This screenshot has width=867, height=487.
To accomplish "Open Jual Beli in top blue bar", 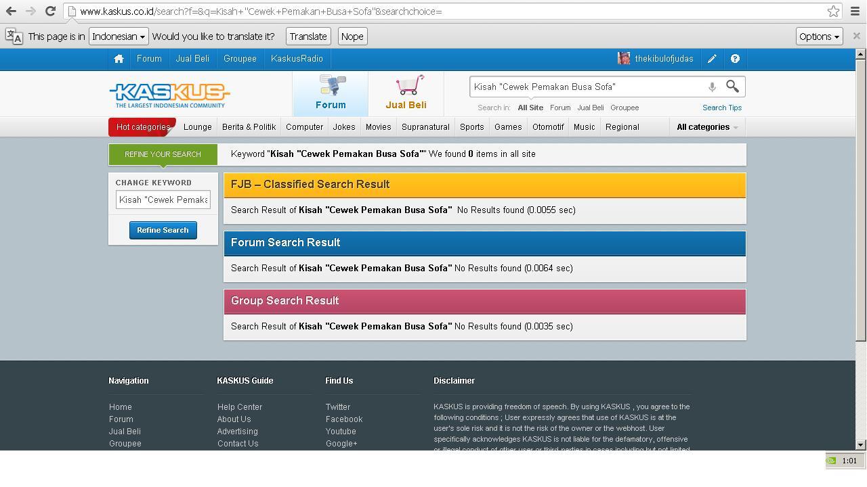I will (192, 59).
